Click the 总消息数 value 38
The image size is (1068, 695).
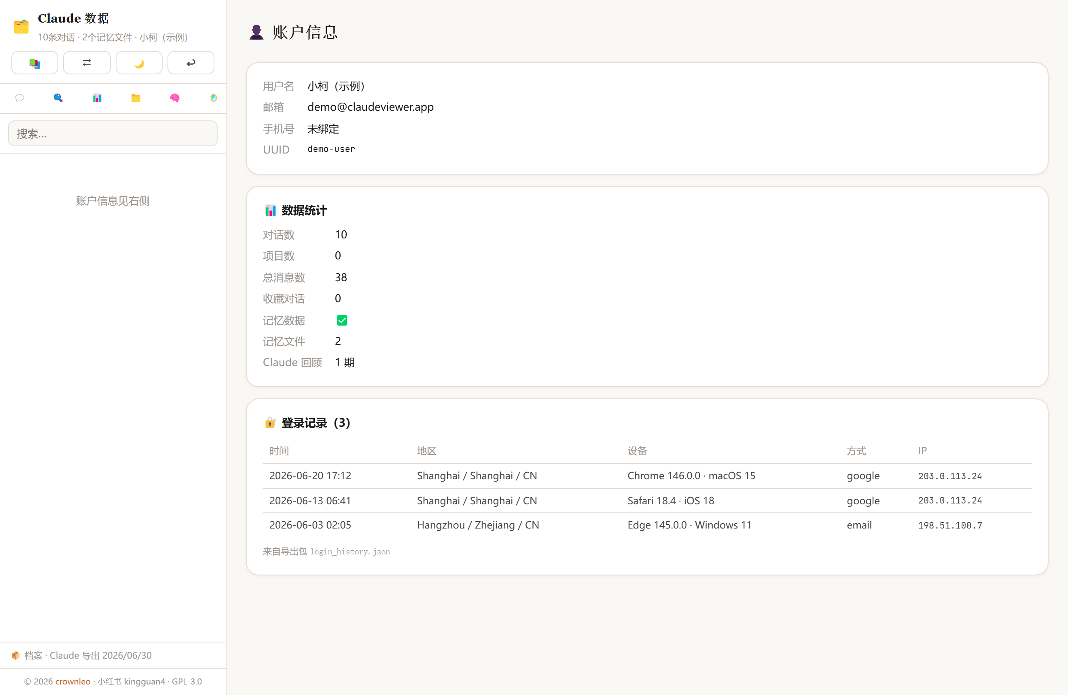[x=341, y=277]
